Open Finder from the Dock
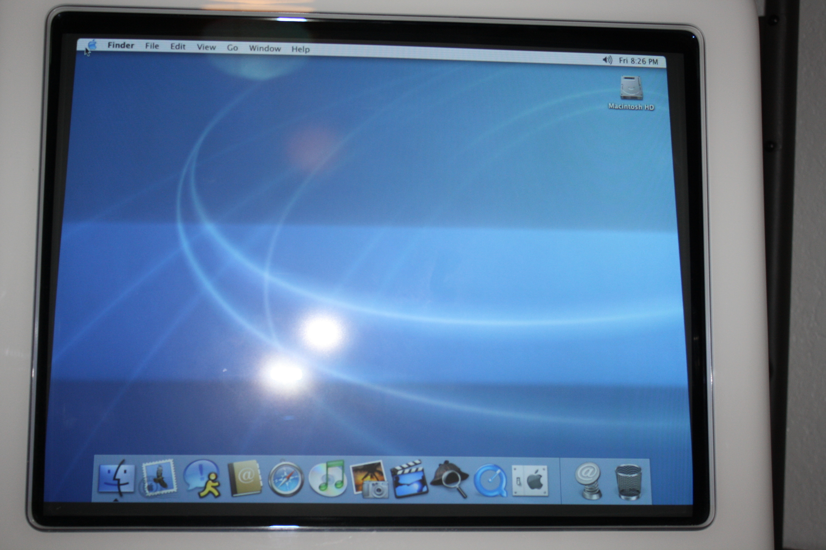This screenshot has height=550, width=826. click(116, 478)
